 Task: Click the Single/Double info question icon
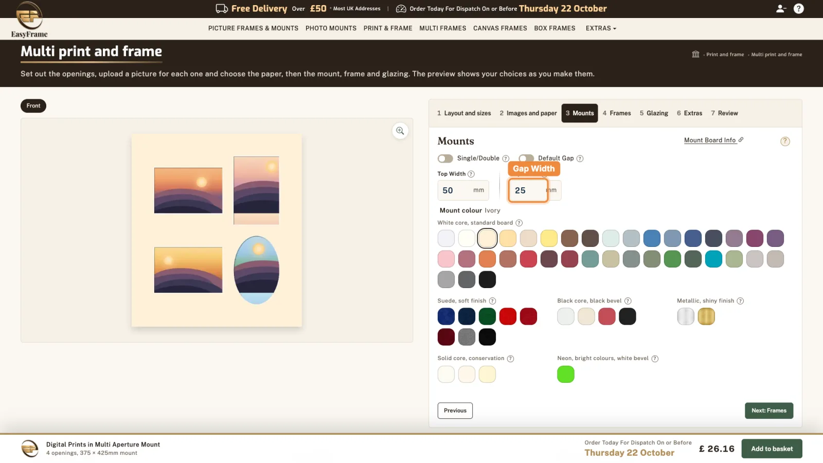click(506, 158)
